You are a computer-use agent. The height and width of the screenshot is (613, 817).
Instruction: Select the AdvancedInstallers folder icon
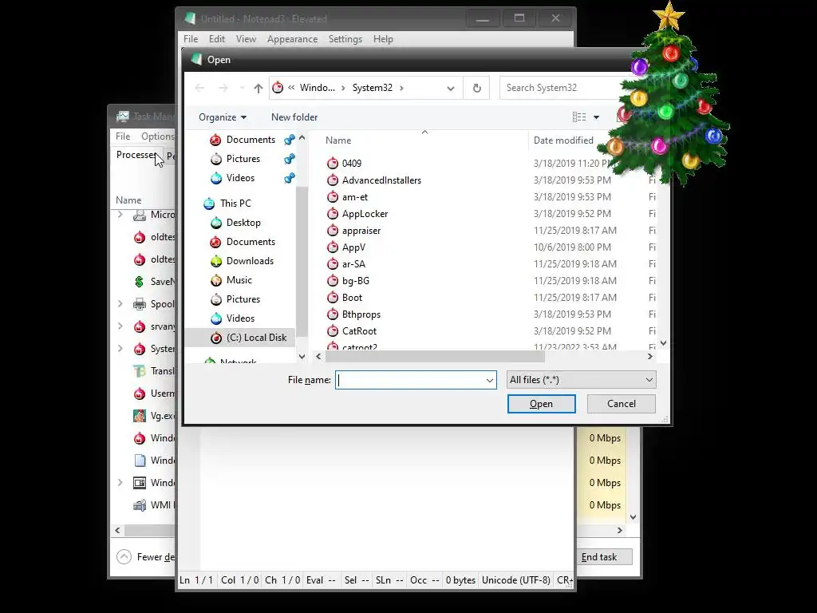click(x=333, y=180)
